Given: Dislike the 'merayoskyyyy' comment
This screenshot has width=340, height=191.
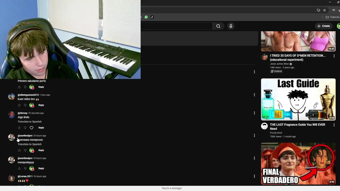Looking at the screenshot, I should 25,168.
